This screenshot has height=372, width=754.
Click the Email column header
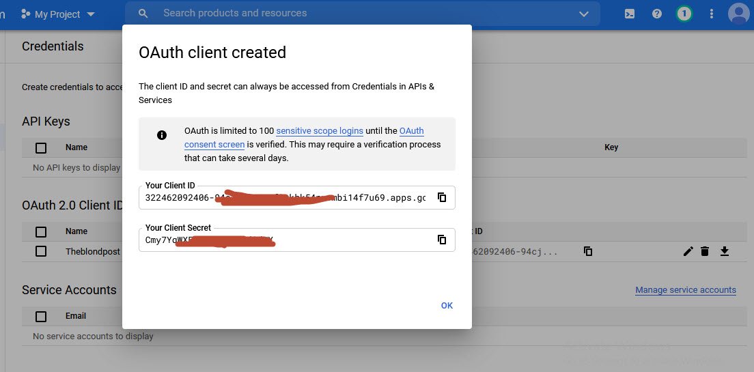pyautogui.click(x=76, y=316)
